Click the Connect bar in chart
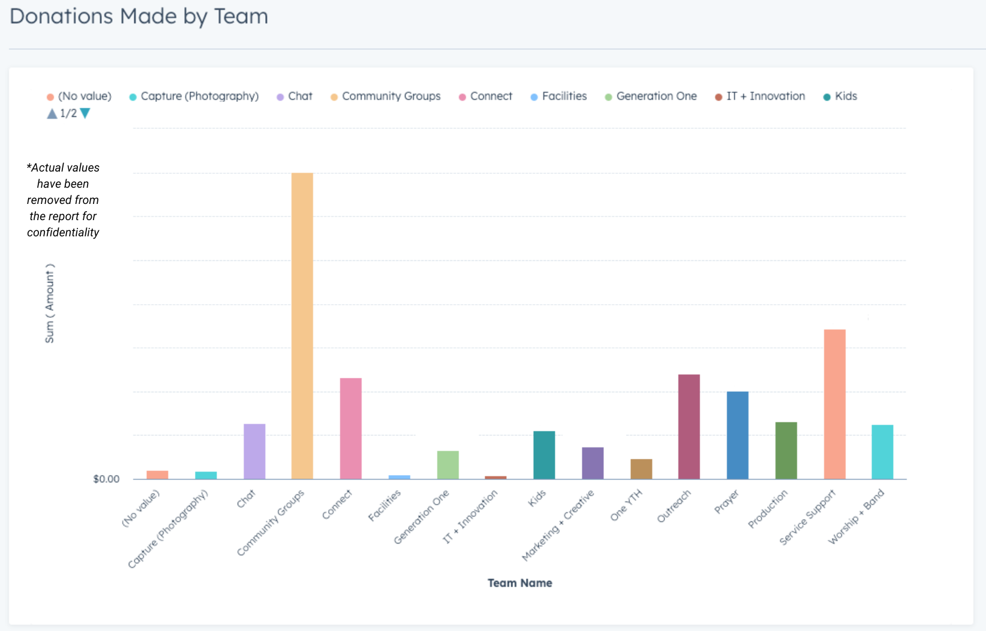The image size is (986, 631). point(351,428)
